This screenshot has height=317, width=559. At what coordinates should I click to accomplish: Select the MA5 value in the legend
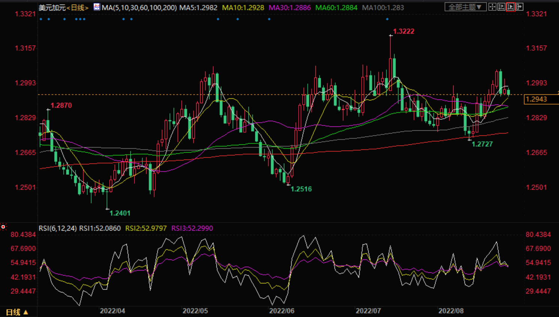tap(198, 7)
